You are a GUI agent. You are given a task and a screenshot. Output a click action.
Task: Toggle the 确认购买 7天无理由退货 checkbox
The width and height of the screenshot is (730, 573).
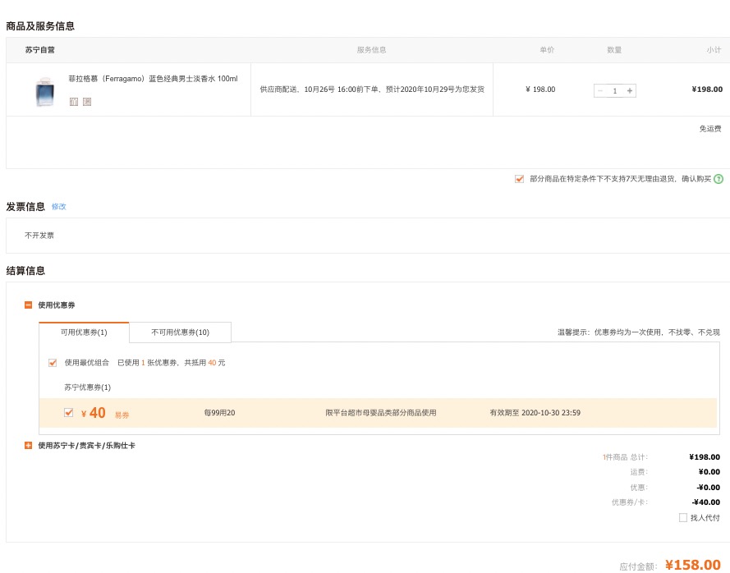(519, 179)
